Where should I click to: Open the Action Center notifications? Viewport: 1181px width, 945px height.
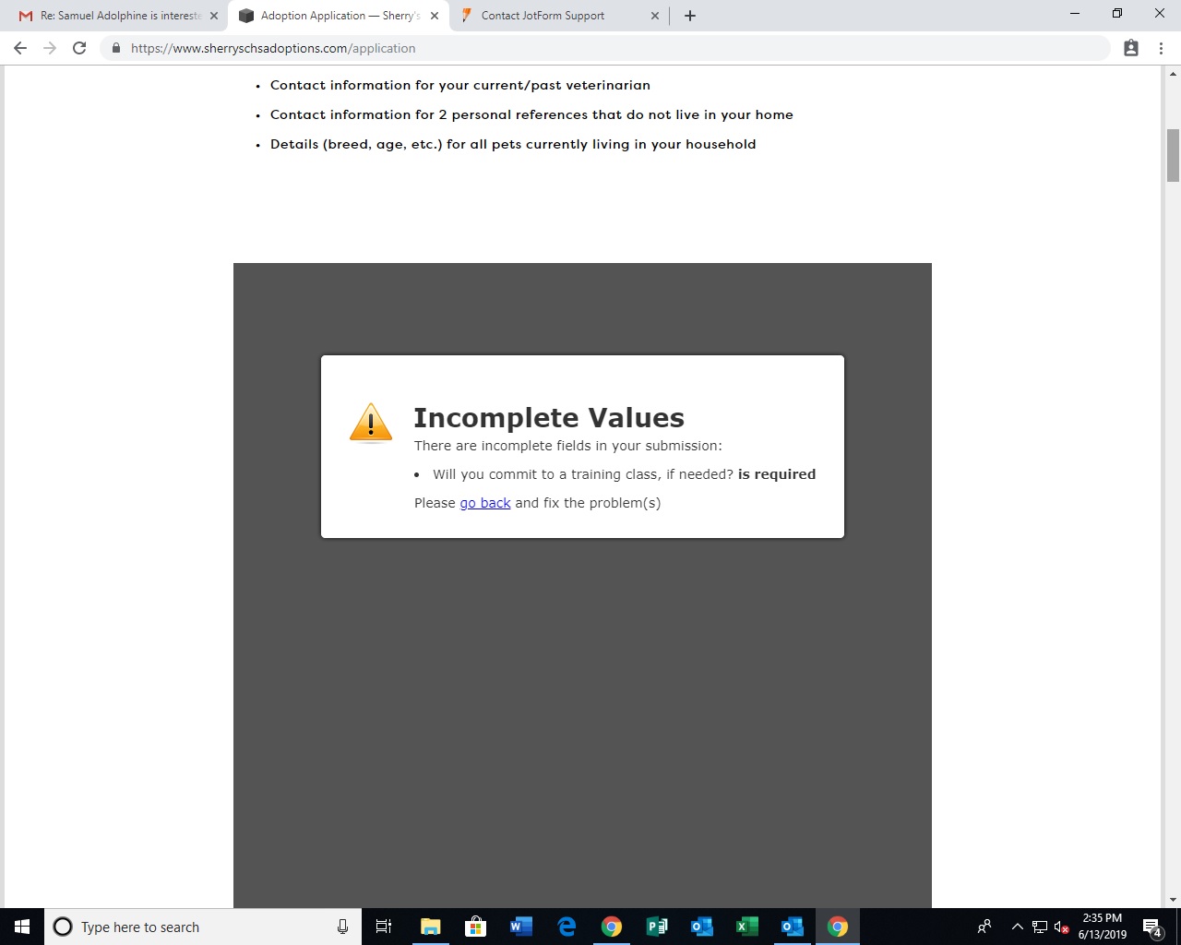(x=1151, y=927)
